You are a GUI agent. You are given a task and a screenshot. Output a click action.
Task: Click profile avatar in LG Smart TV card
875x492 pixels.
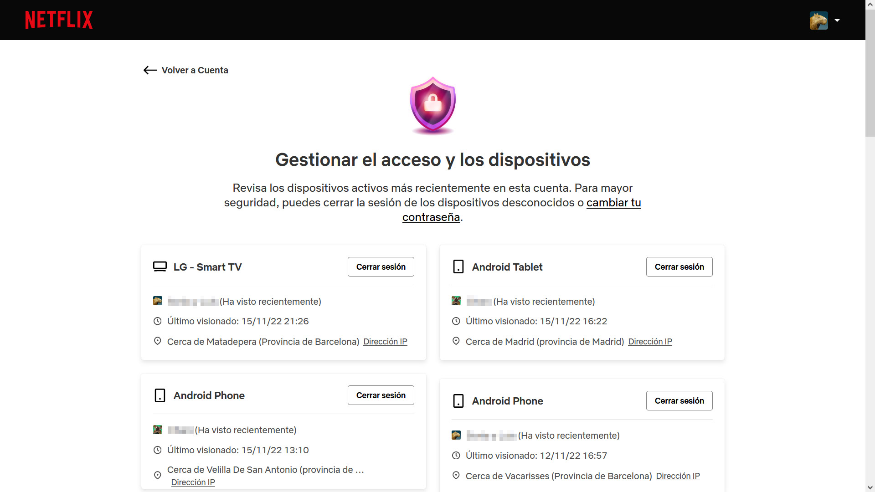[158, 301]
